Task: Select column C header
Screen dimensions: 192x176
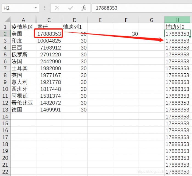Action: (x=49, y=20)
